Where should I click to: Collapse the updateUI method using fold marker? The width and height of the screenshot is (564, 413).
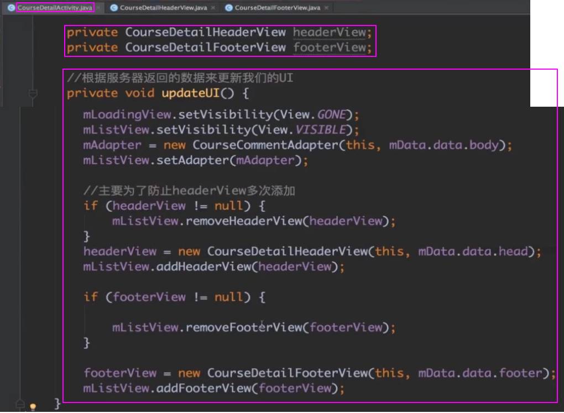tap(33, 93)
